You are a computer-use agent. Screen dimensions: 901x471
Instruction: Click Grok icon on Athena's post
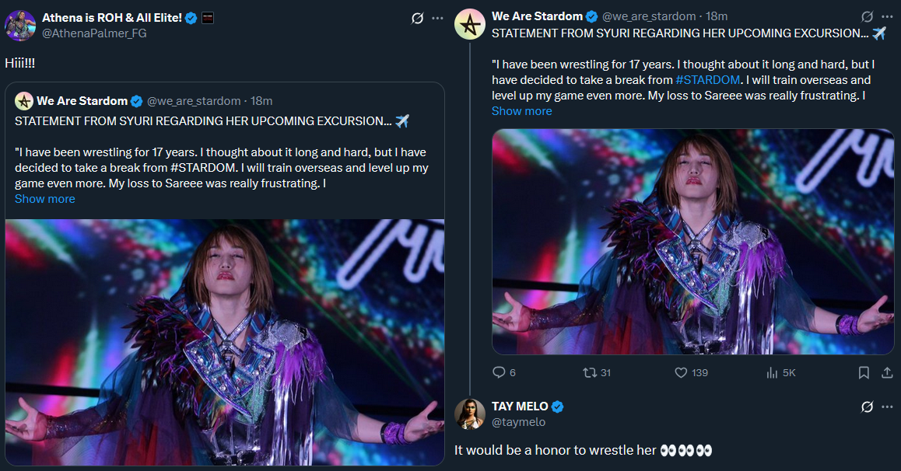417,18
